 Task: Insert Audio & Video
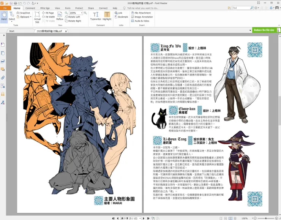pyautogui.click(x=140, y=21)
